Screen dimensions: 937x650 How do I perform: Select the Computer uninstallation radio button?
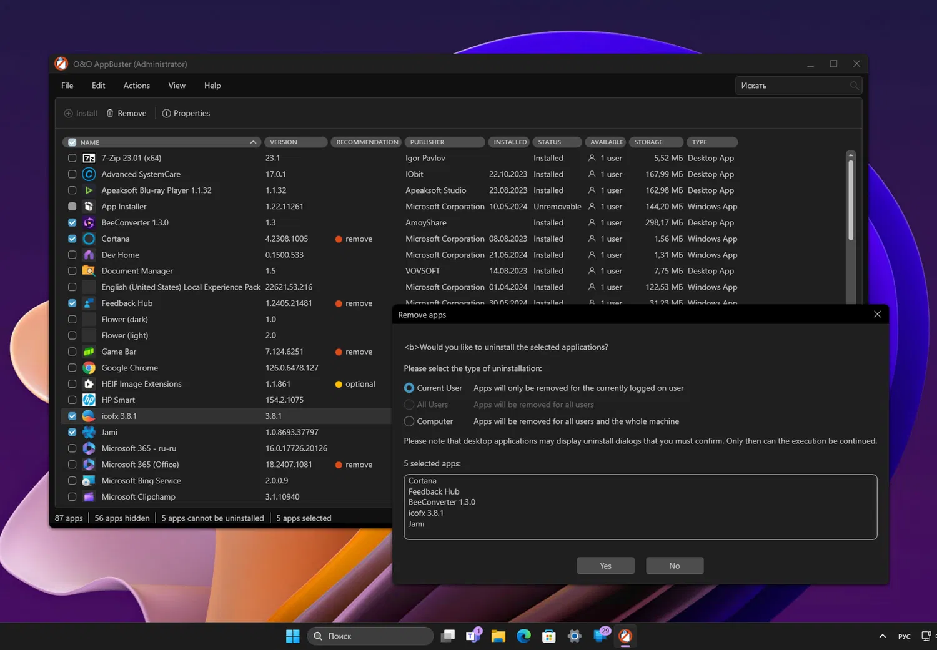409,421
